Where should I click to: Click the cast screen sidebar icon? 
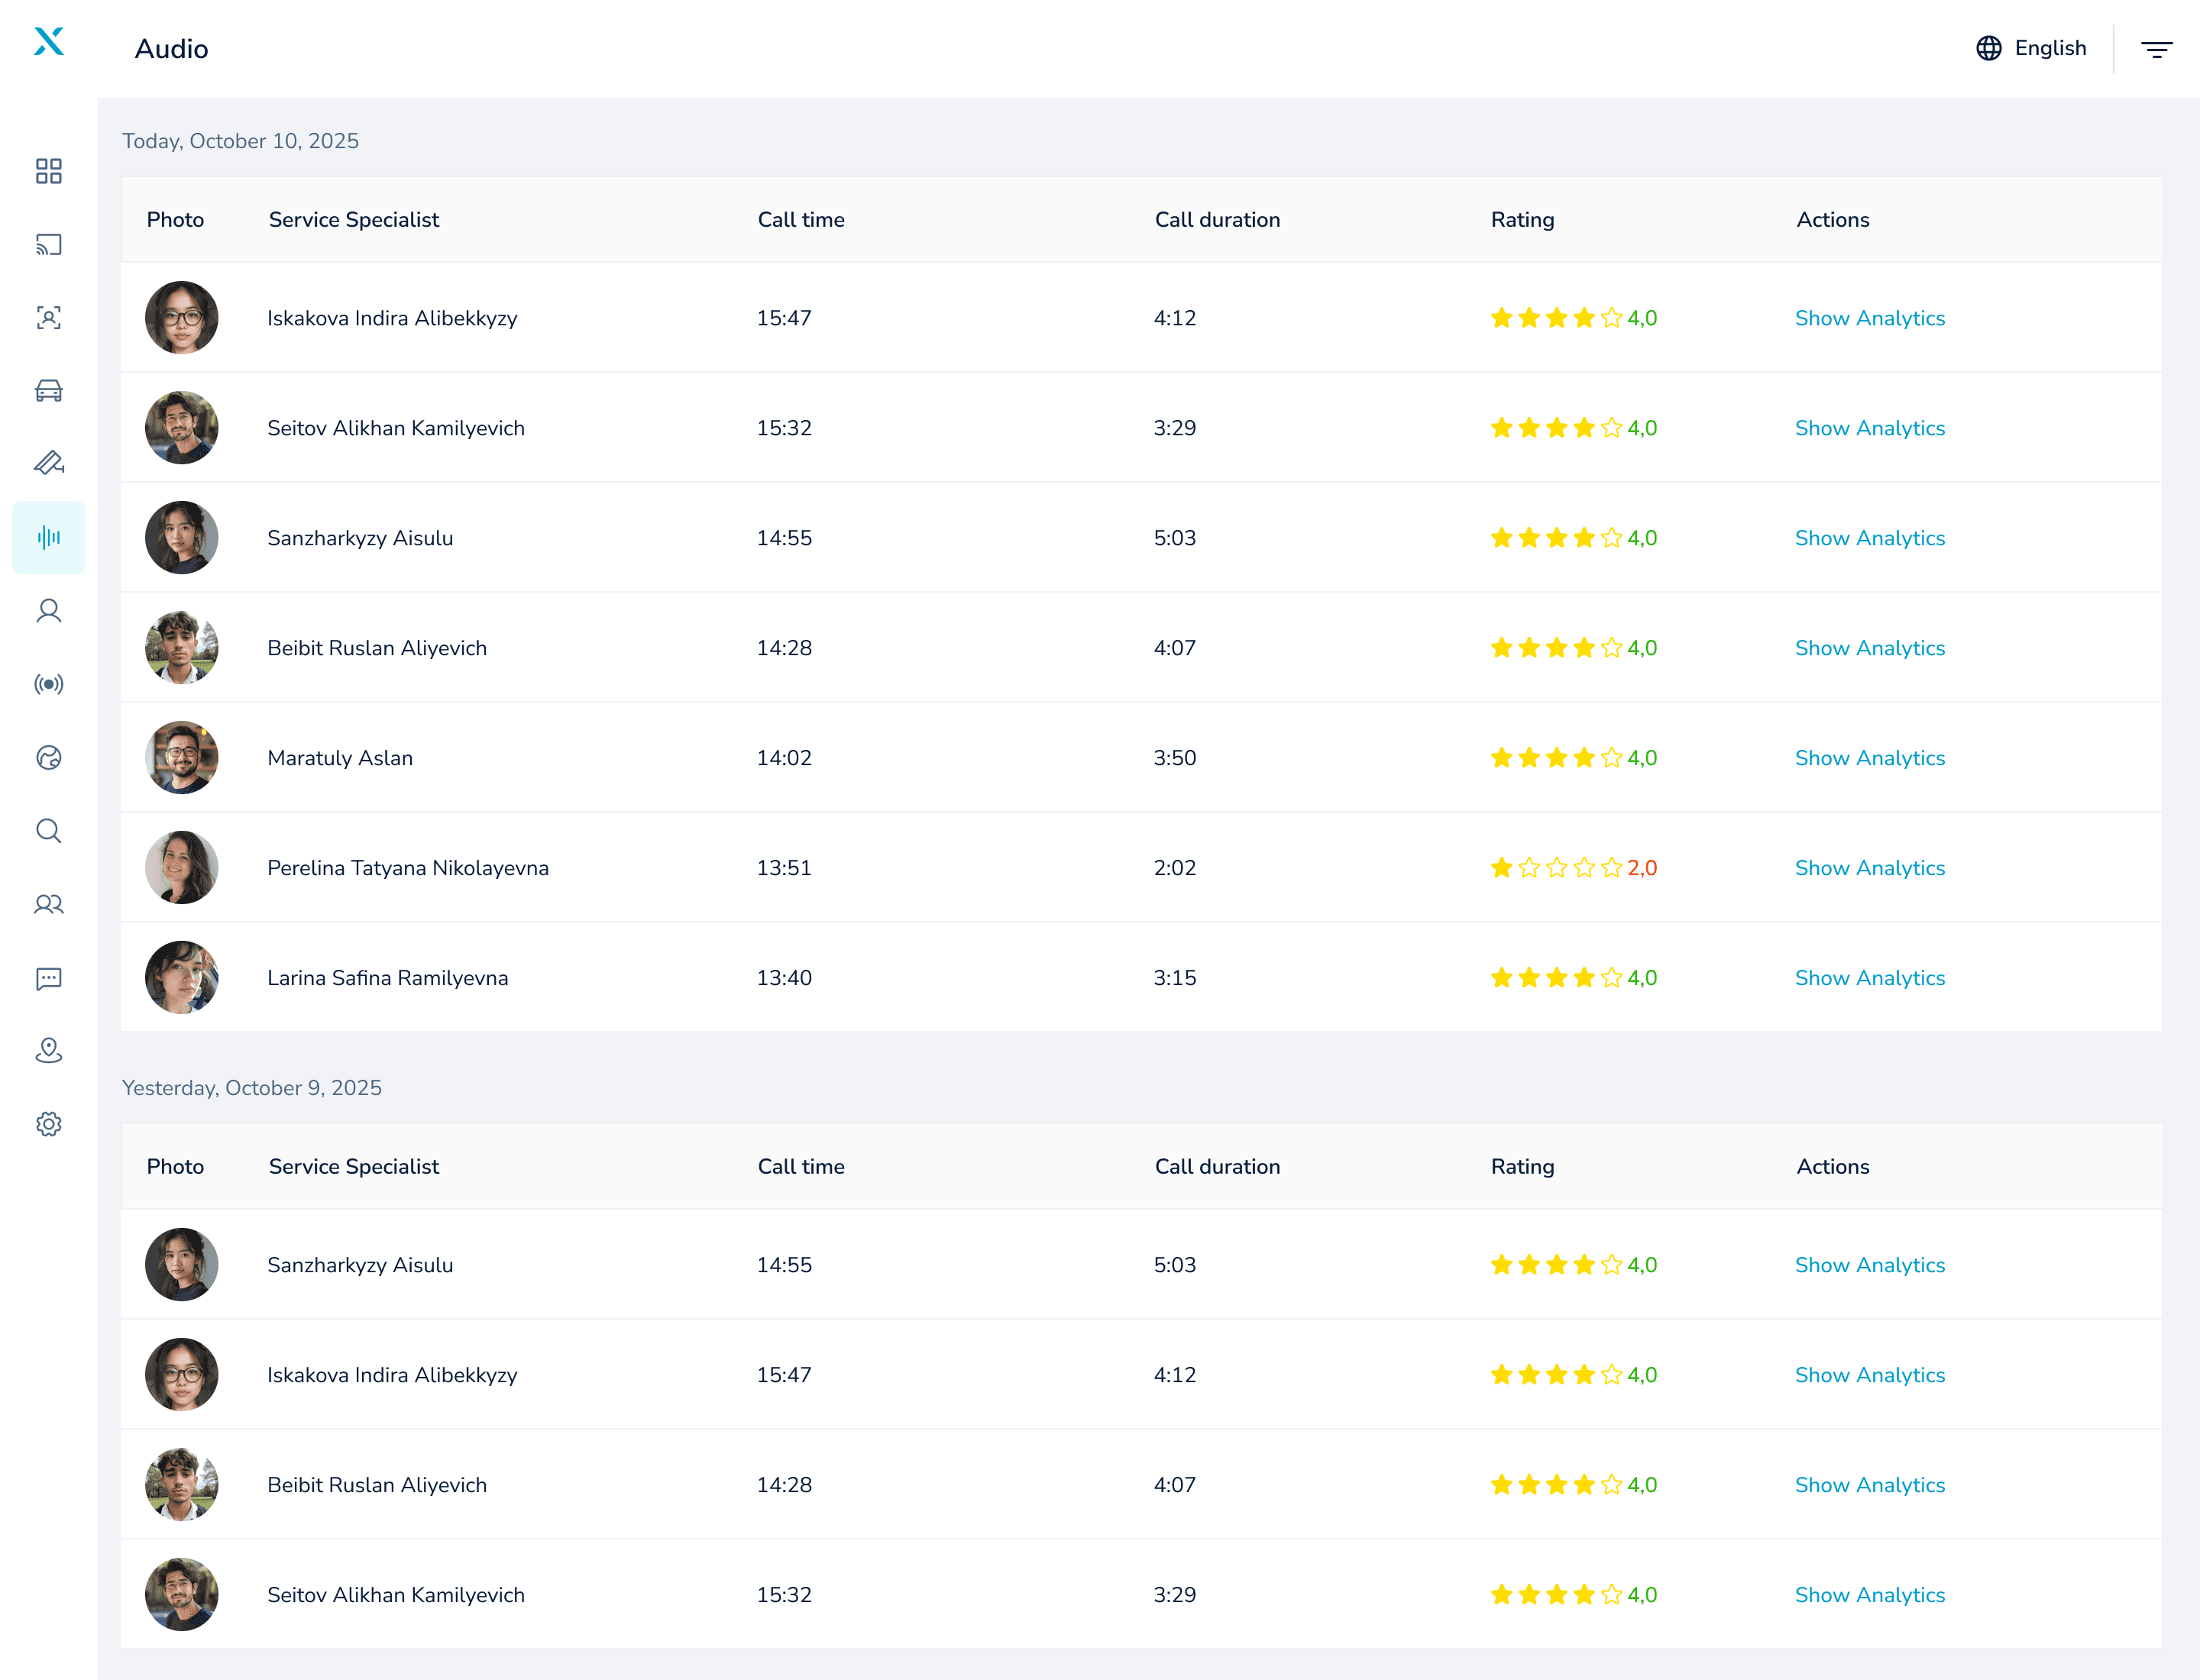tap(48, 245)
